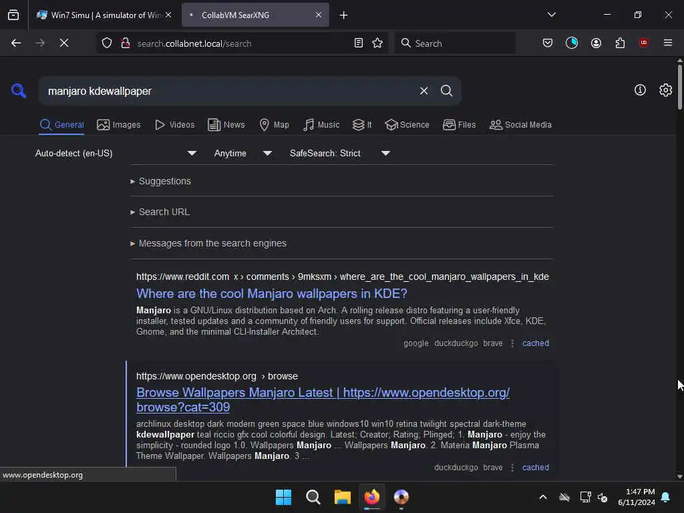
Task: Submit search with the magnifier button
Action: click(446, 91)
